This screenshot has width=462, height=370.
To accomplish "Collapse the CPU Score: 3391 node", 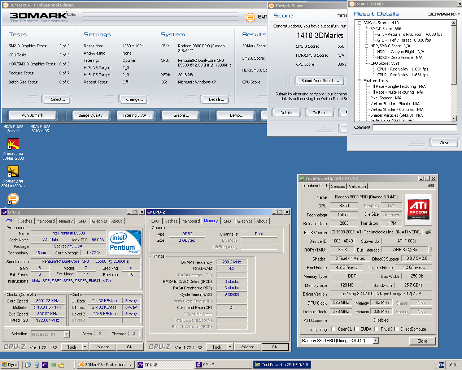I will [366, 63].
